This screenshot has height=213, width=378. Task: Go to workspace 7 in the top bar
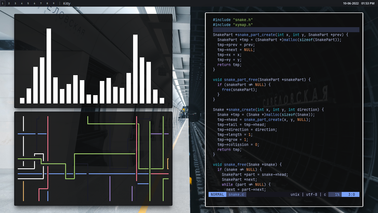41,3
